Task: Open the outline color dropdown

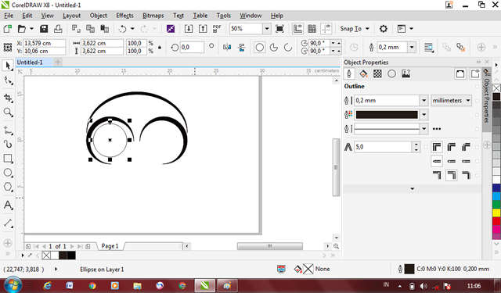Action: [x=424, y=115]
